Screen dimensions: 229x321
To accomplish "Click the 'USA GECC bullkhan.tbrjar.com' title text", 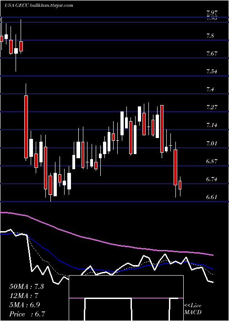I will [x=39, y=6].
